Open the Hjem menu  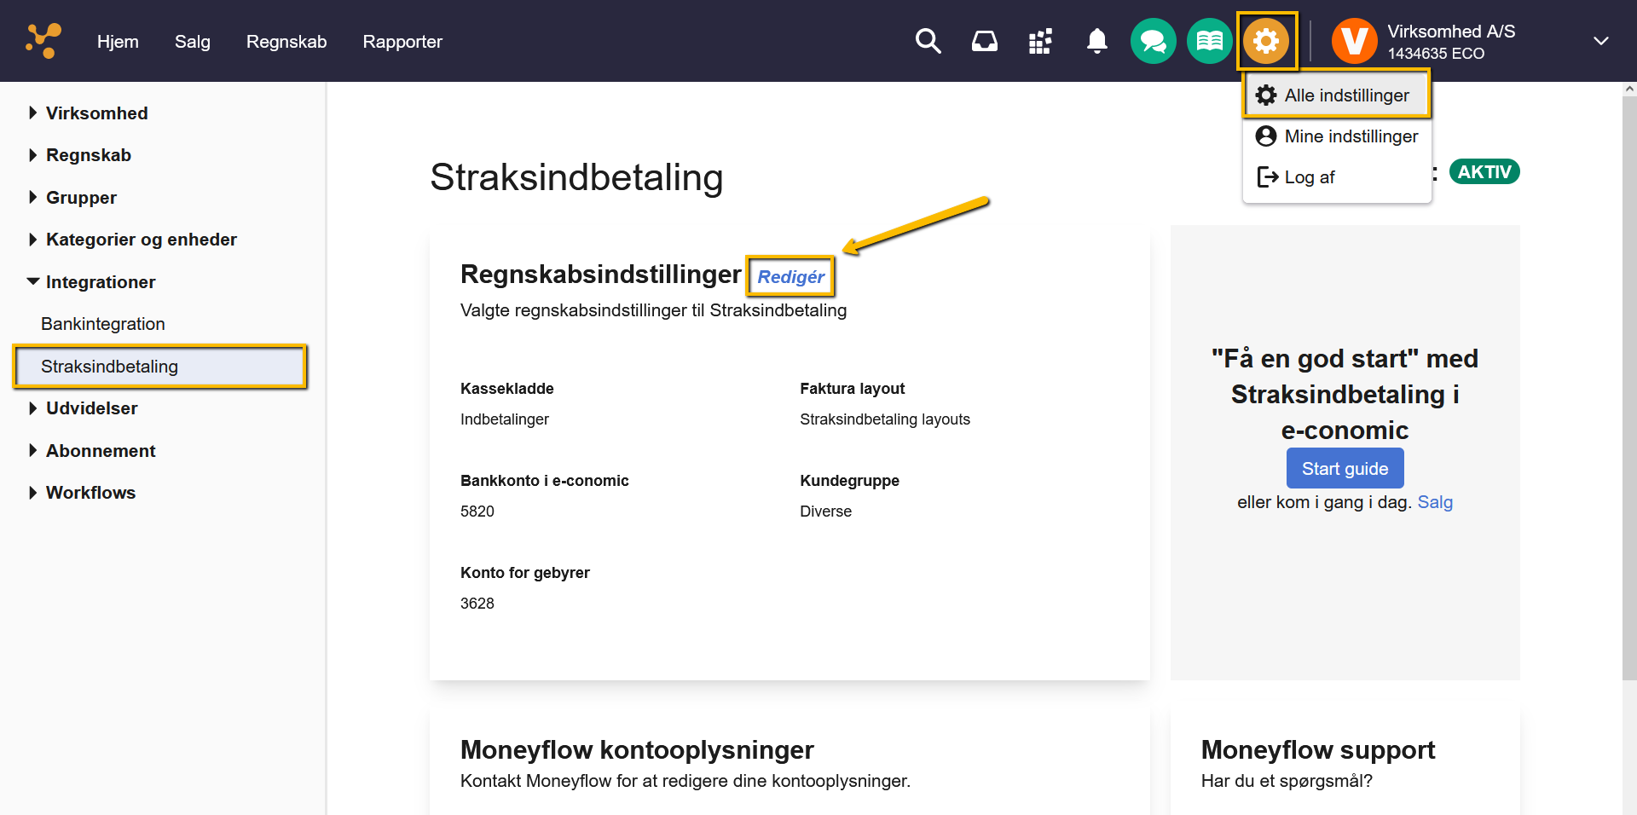tap(118, 42)
